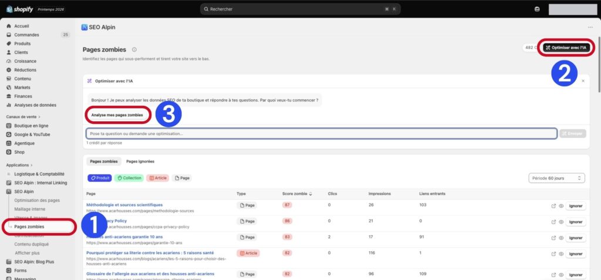Close the Optimiser avec l'IA panel

coord(583,82)
